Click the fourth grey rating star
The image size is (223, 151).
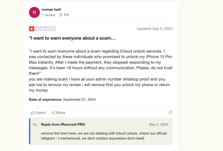pos(48,29)
